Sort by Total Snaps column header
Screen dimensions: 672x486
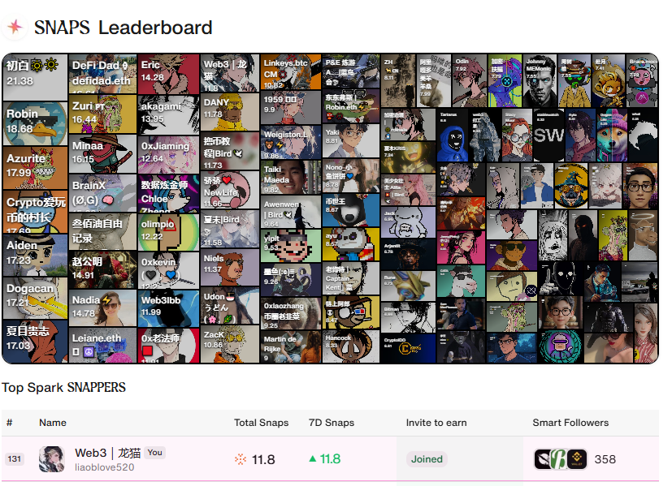click(261, 423)
